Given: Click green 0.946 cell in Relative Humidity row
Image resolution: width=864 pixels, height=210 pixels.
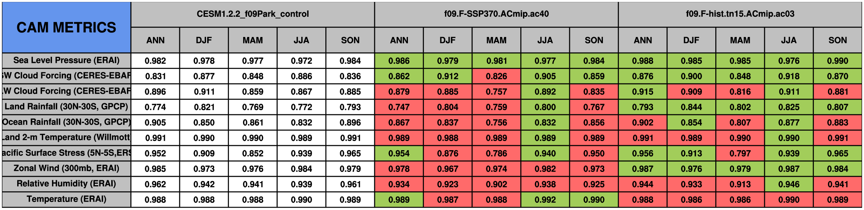Looking at the screenshot, I should coord(789,184).
